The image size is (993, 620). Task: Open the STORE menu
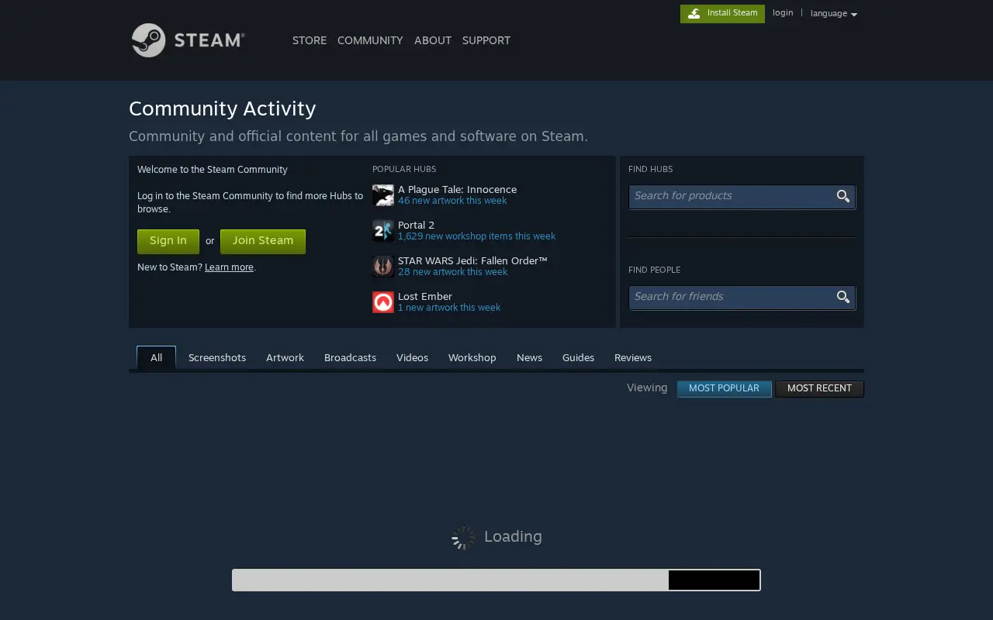pos(310,40)
